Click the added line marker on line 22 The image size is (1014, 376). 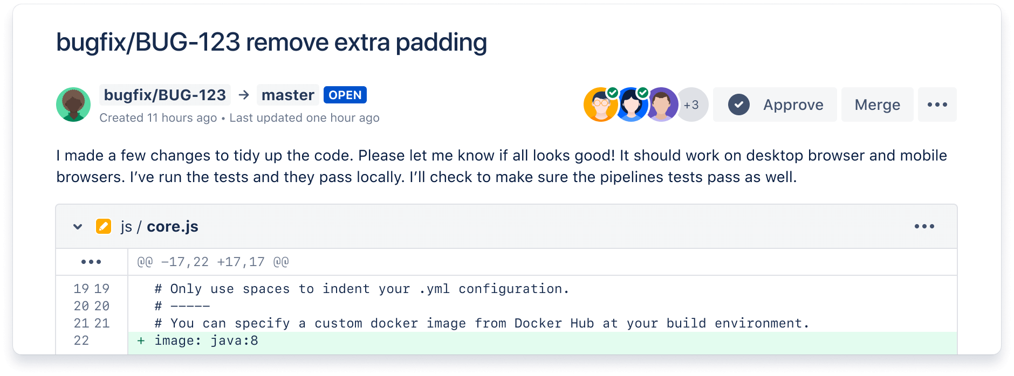click(x=141, y=340)
